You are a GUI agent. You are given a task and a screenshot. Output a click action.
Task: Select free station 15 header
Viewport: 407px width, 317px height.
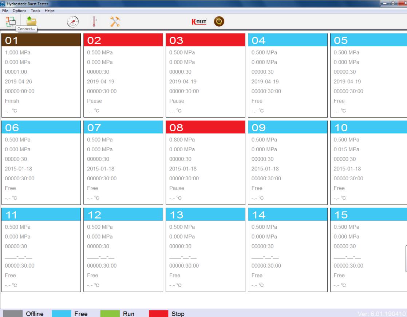tap(368, 214)
